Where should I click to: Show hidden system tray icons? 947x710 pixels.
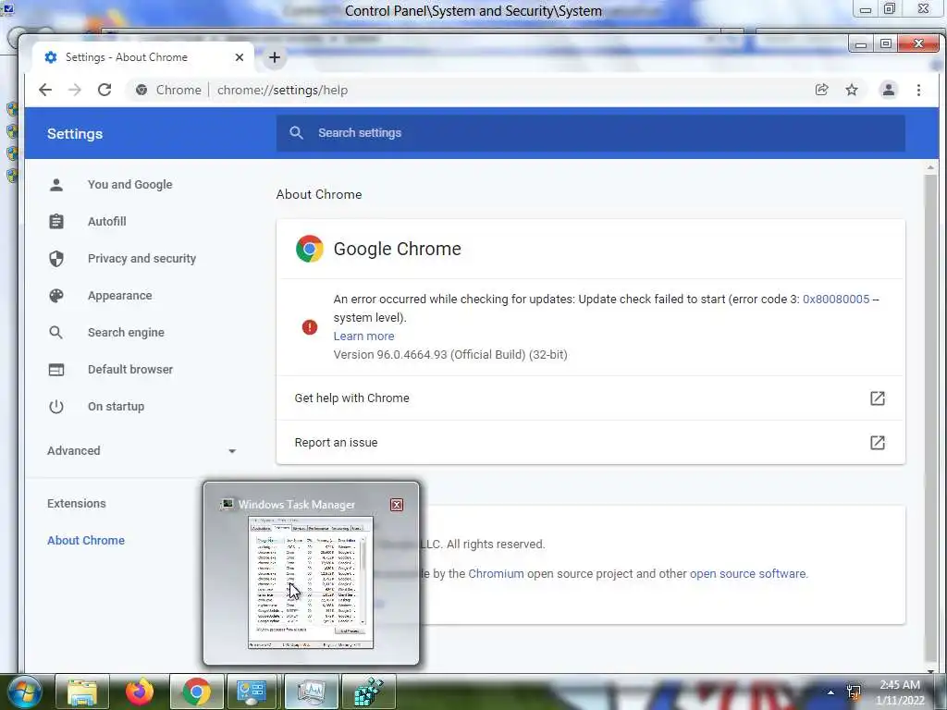831,692
